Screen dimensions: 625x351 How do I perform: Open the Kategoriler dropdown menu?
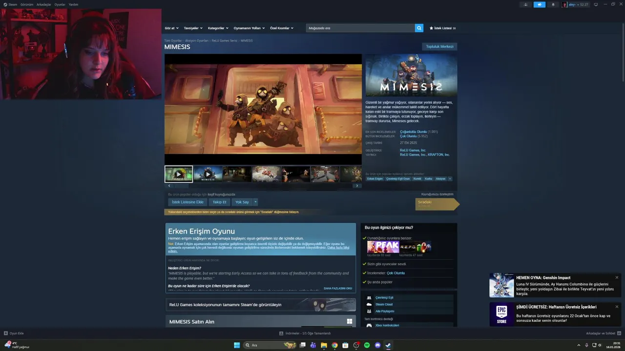coord(218,28)
